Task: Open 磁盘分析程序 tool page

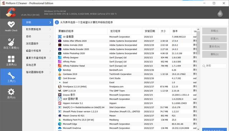Action: (38, 51)
